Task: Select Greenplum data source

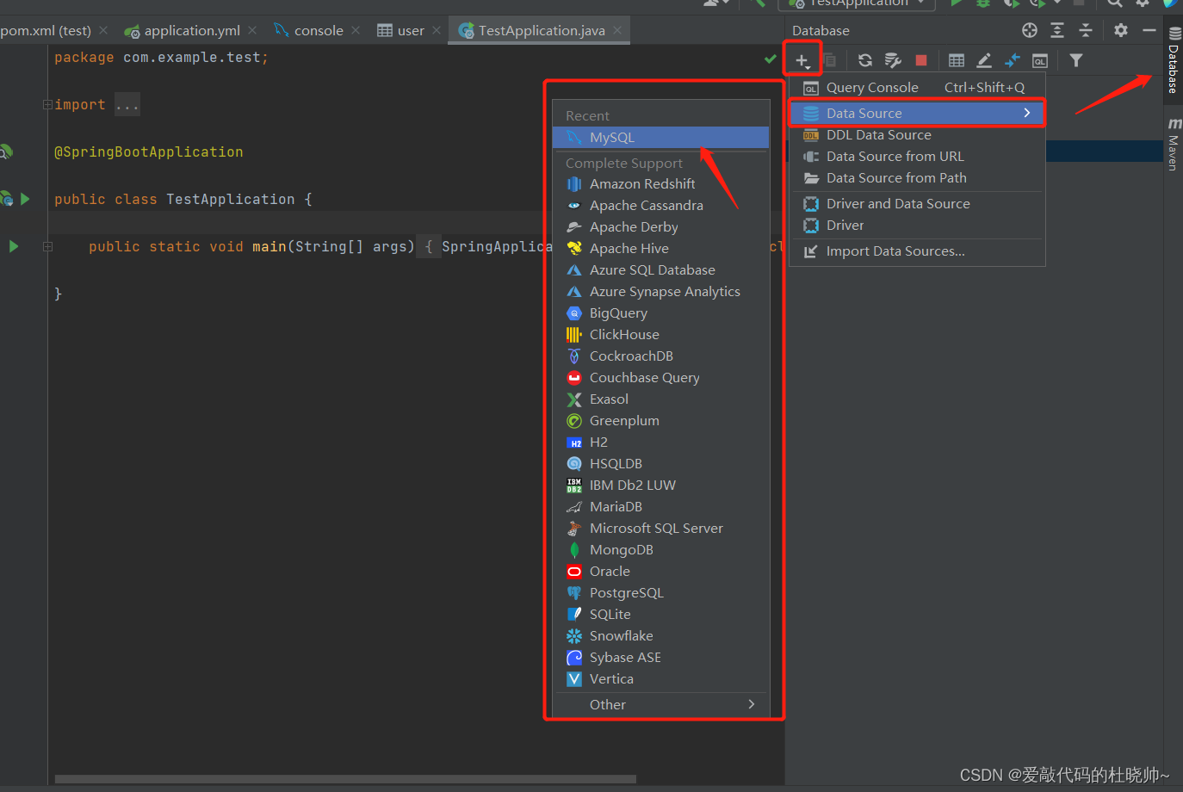Action: tap(660, 421)
